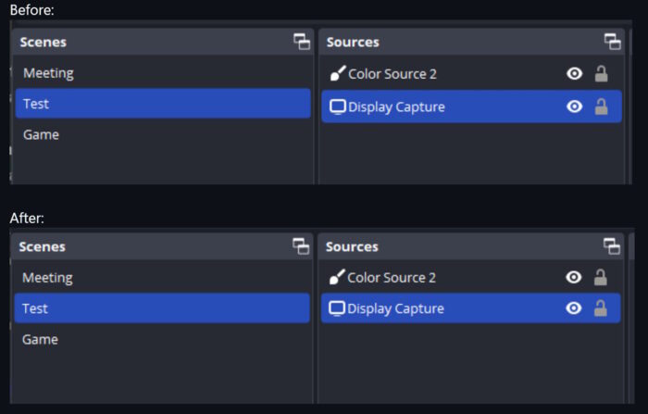
Task: Hide Display Capture in the Before image
Action: click(574, 107)
